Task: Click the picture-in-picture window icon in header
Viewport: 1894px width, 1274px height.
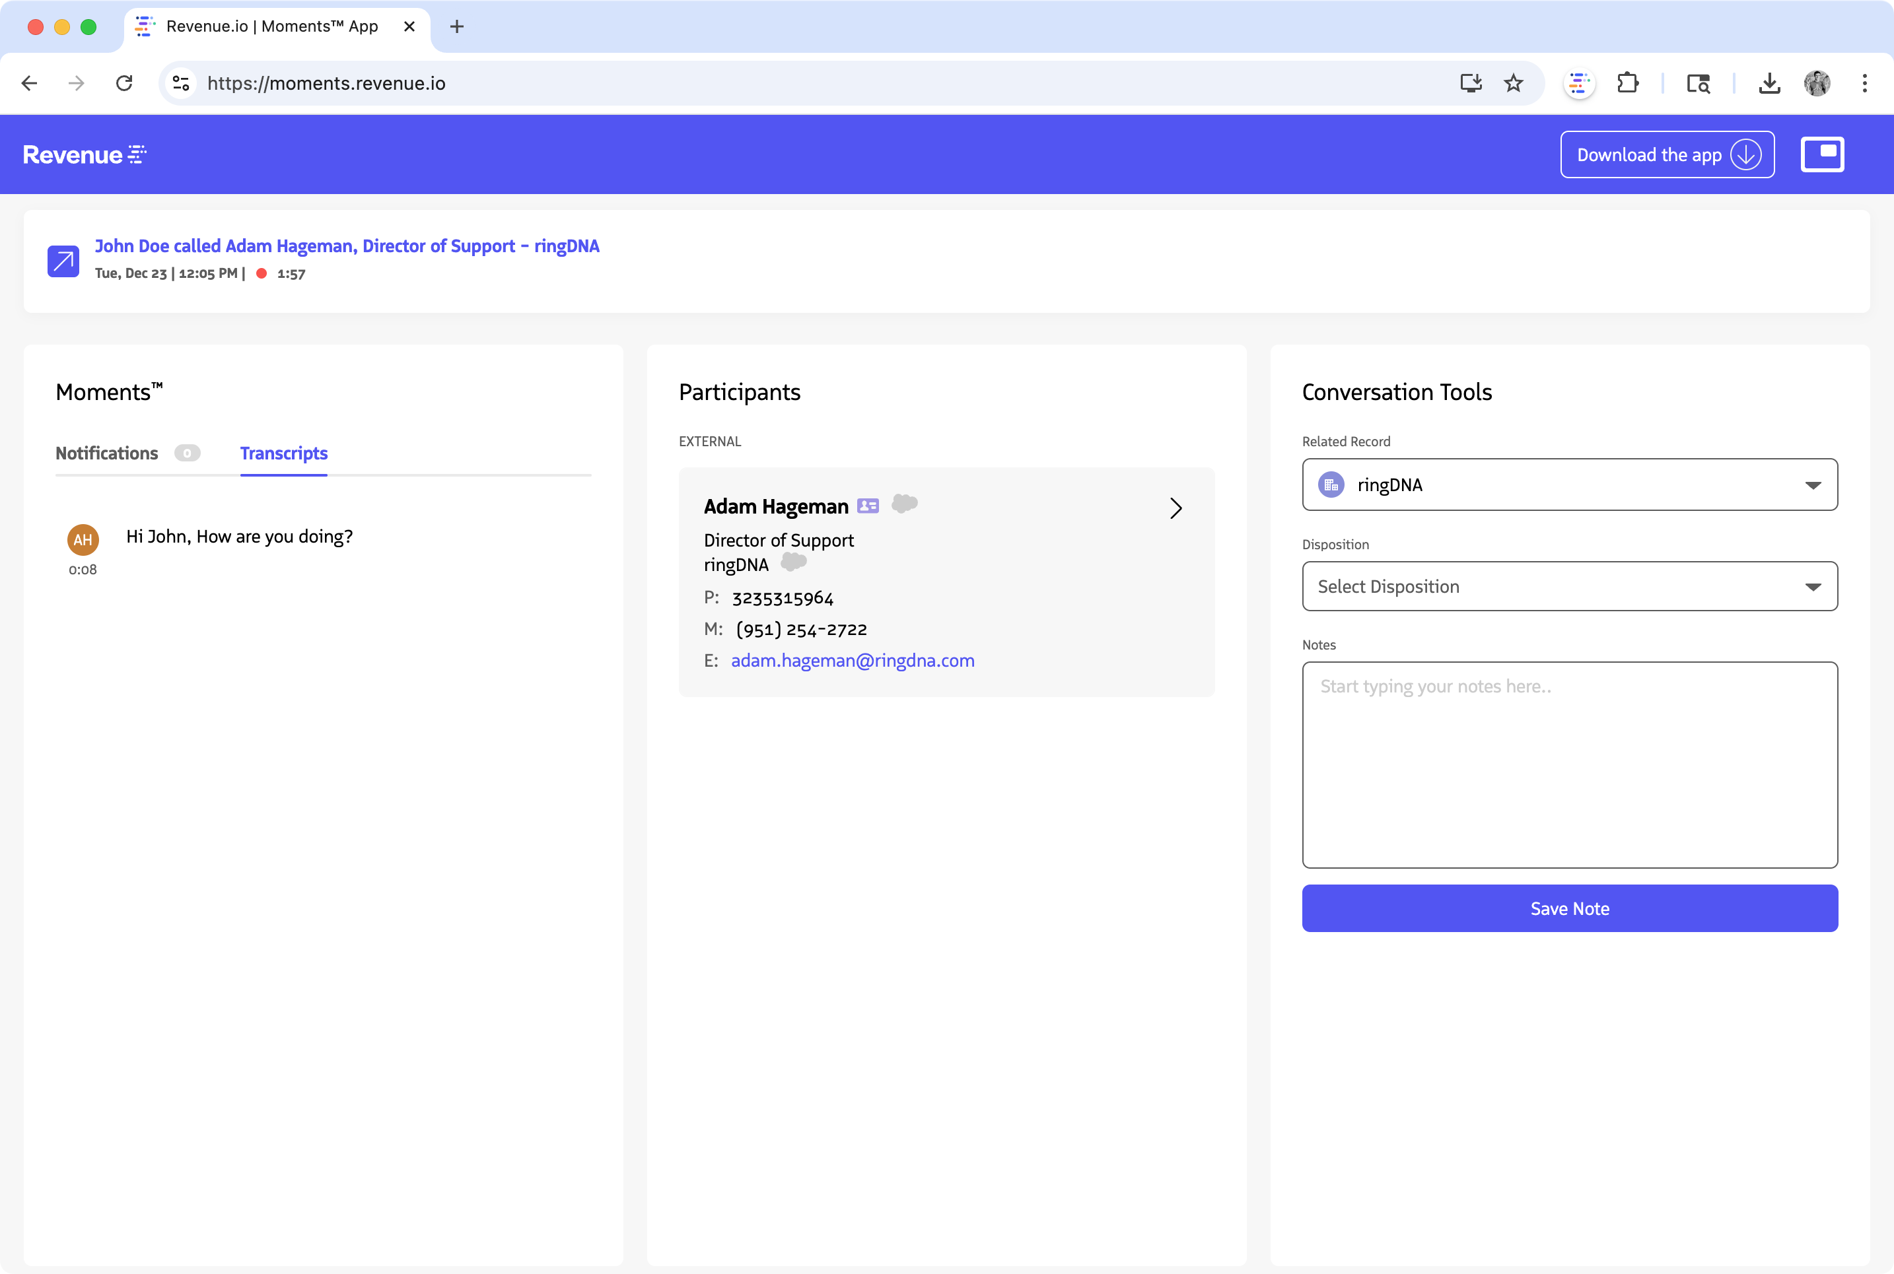Action: 1821,154
